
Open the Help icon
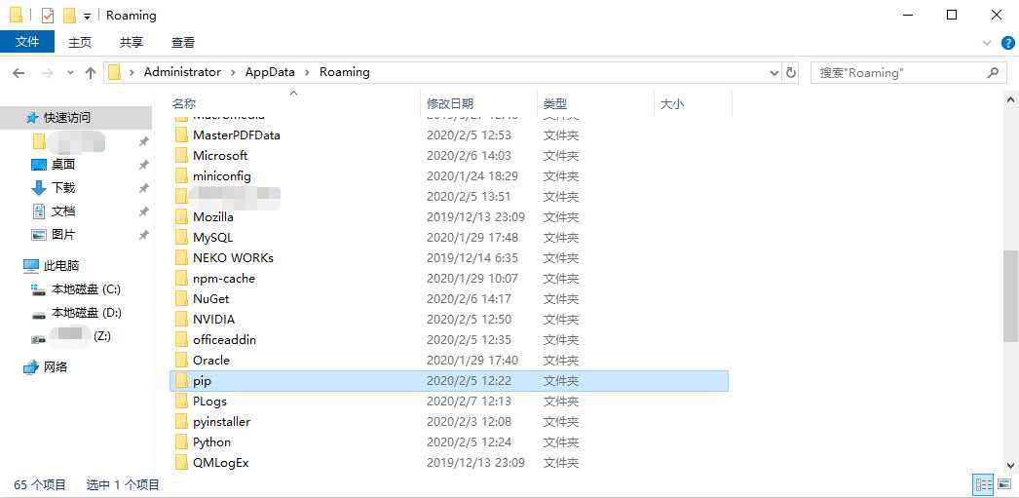coord(1006,43)
